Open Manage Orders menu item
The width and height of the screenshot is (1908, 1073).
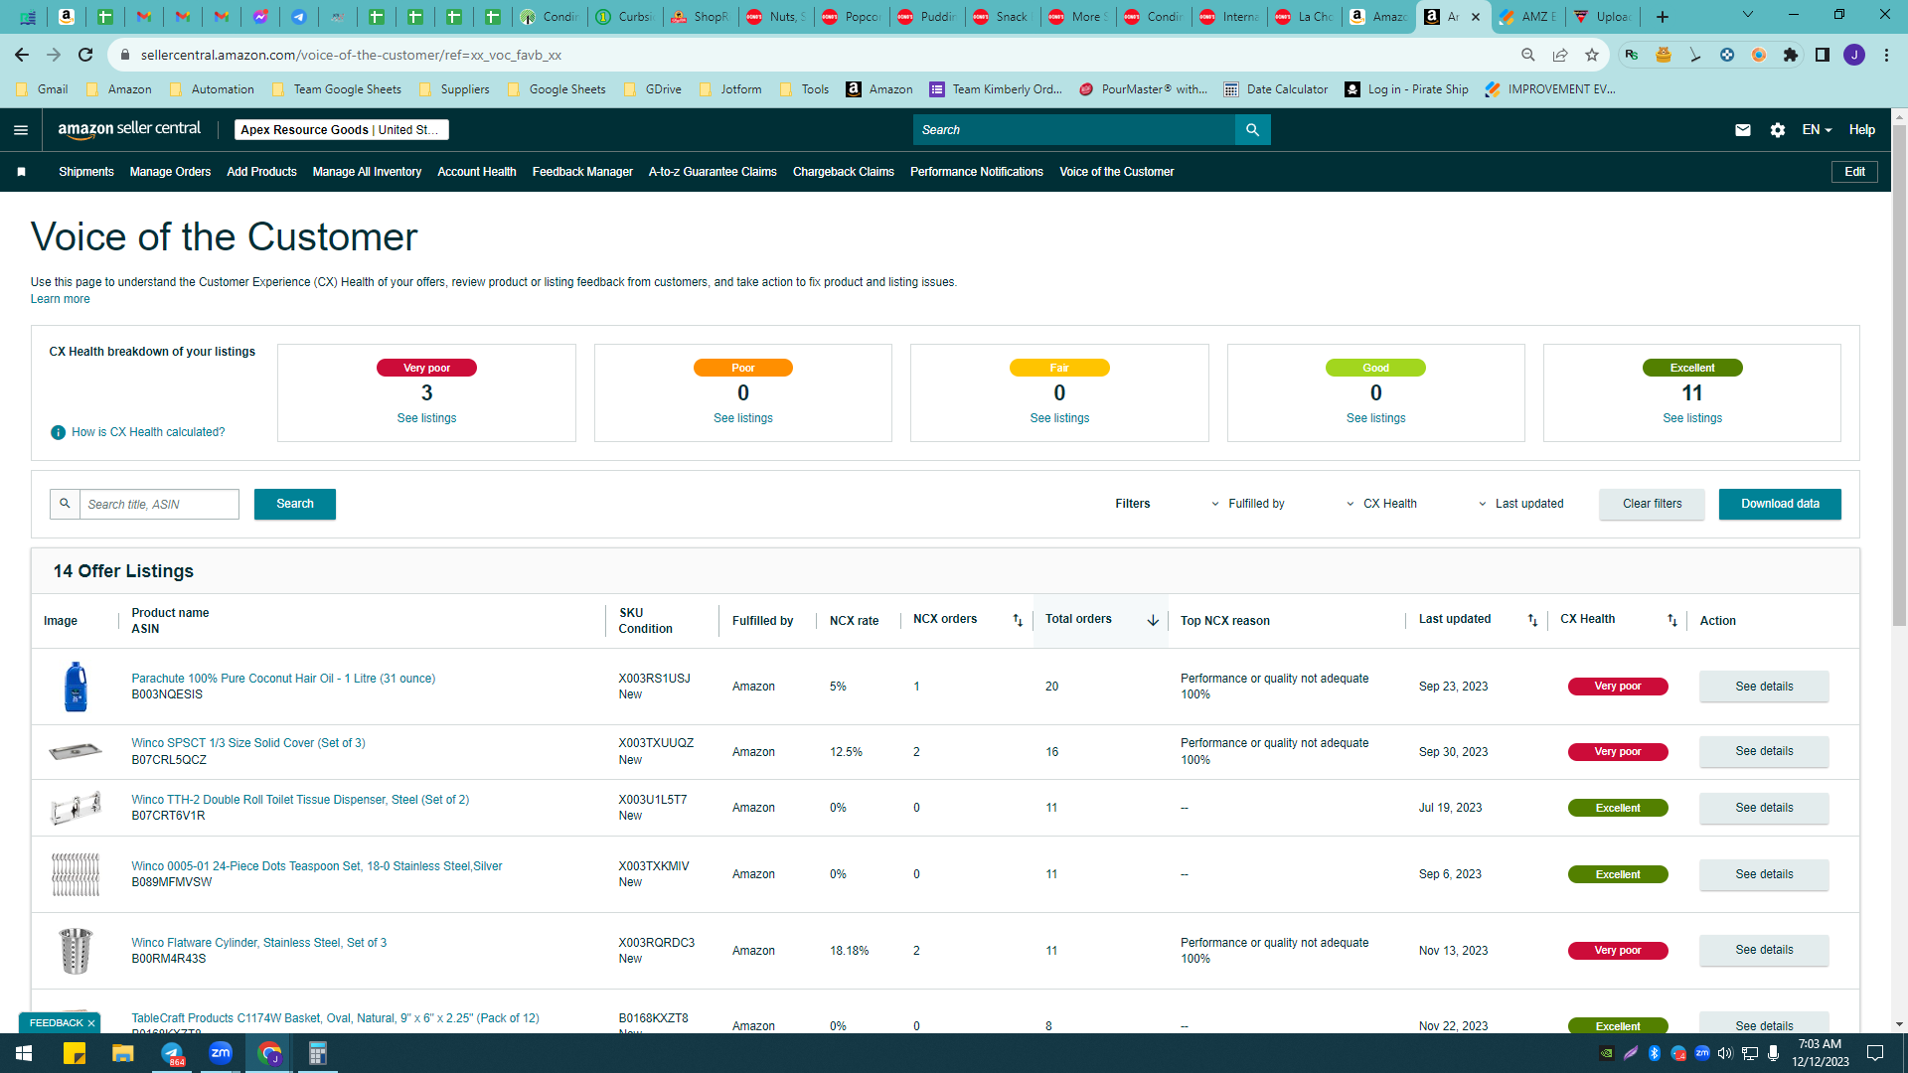click(x=170, y=172)
